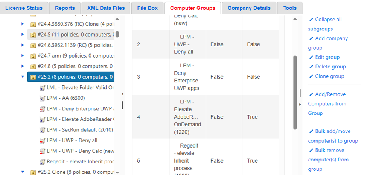Expand the #24.6.3932.1139 (RC) group node

23,46
